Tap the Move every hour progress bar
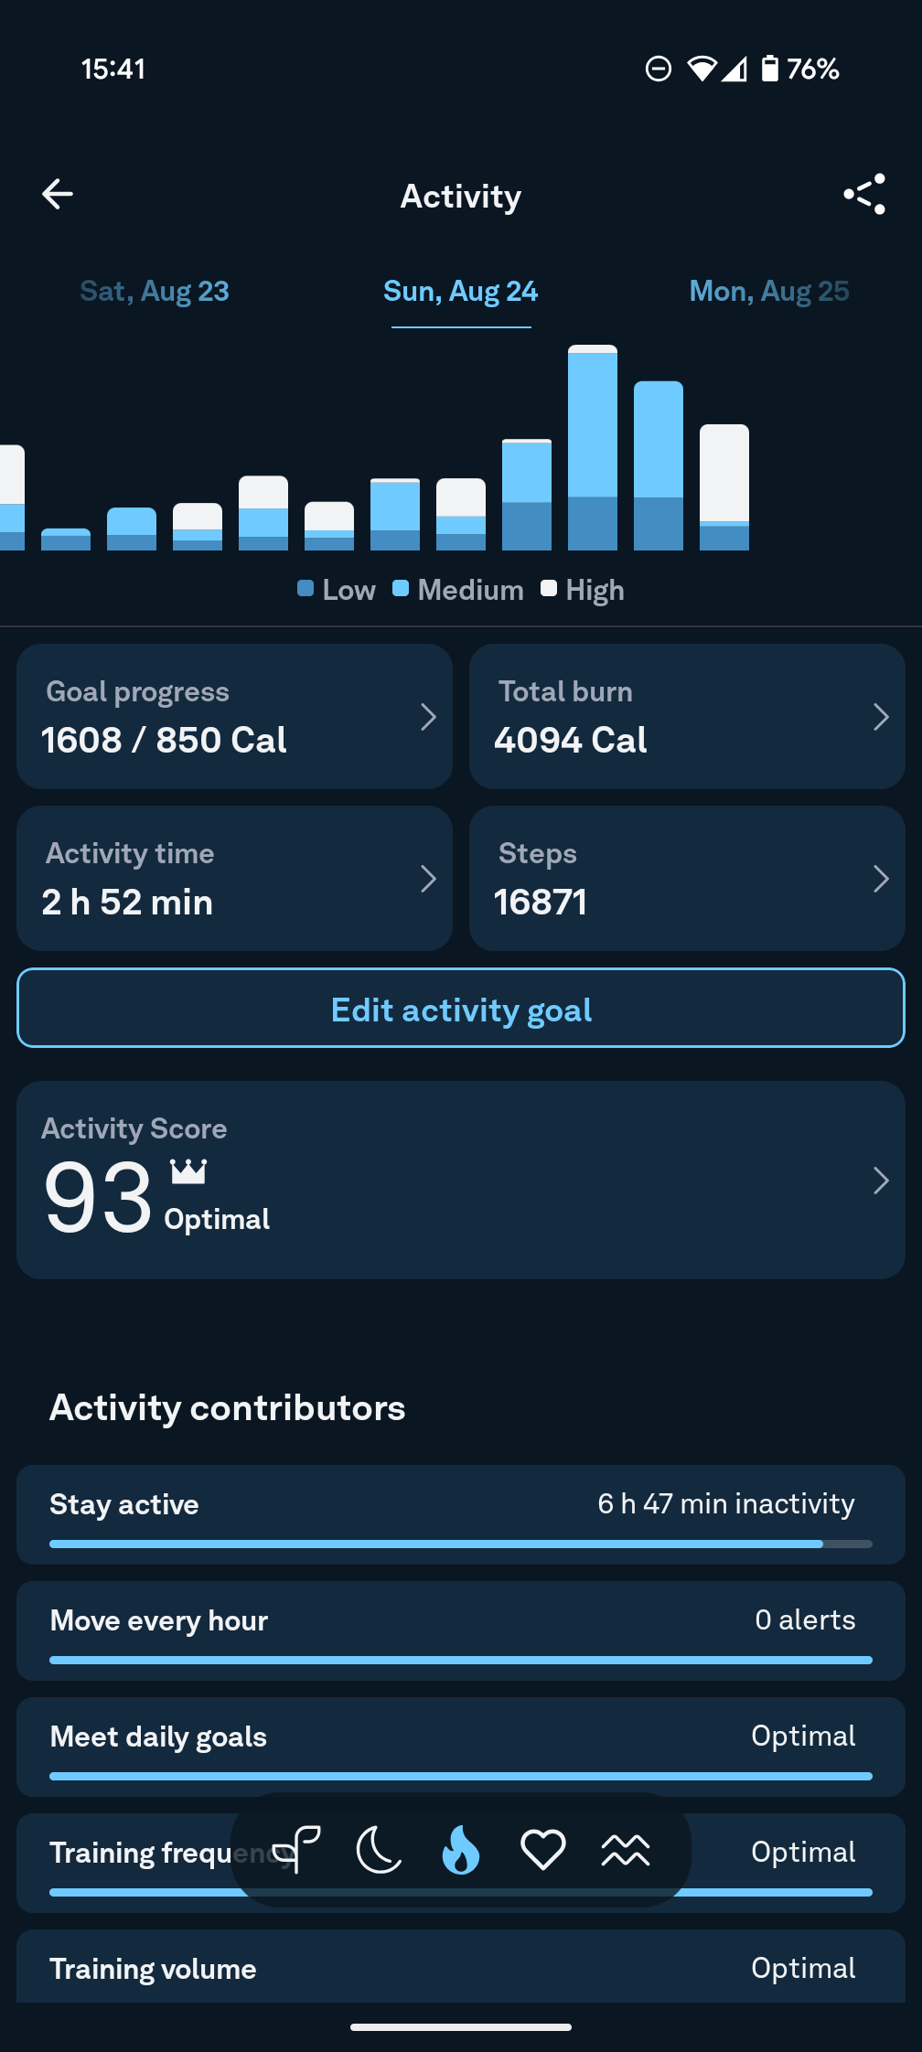 pyautogui.click(x=461, y=1660)
